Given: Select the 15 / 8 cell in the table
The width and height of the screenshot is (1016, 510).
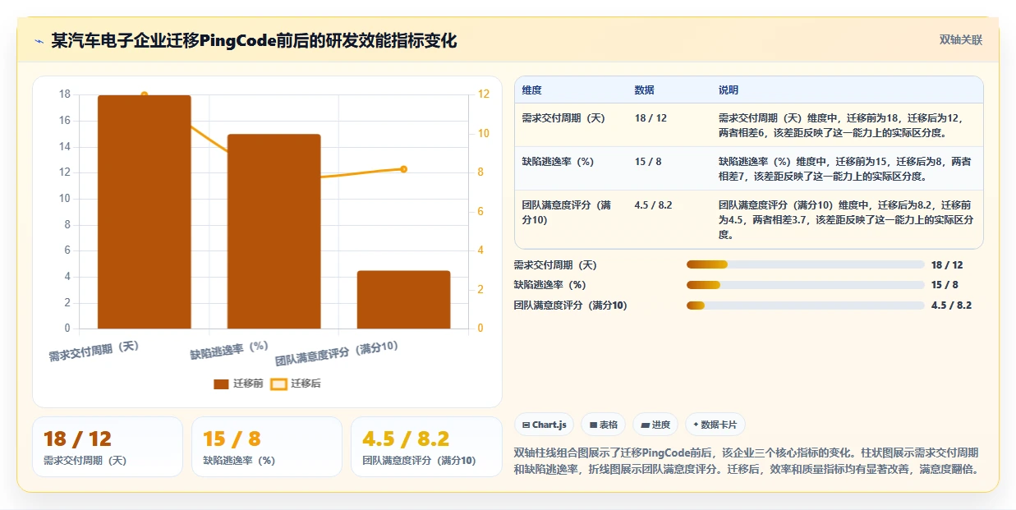Looking at the screenshot, I should coord(648,162).
